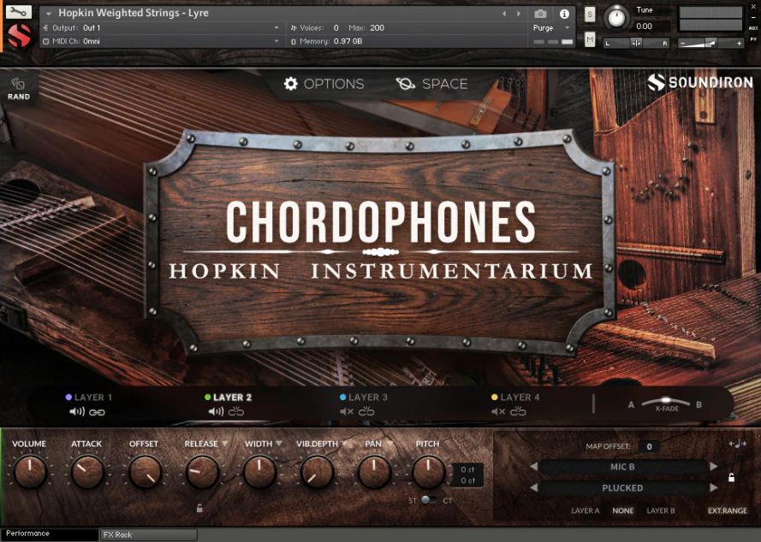Screen dimensions: 761x542
Task: Select LAYER B assignment
Action: point(661,510)
